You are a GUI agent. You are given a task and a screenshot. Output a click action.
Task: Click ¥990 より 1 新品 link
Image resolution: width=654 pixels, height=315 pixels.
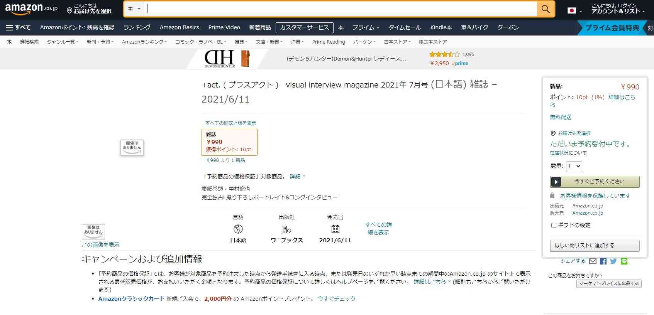(x=225, y=160)
